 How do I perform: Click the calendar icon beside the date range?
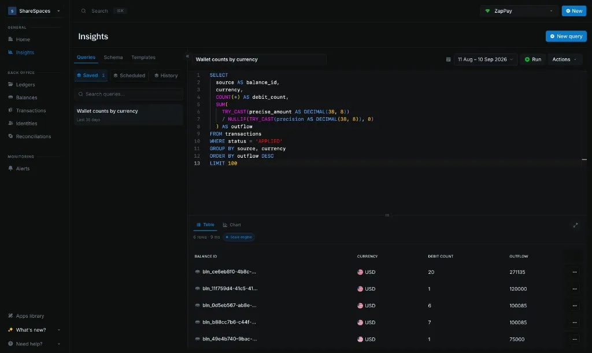coord(448,59)
